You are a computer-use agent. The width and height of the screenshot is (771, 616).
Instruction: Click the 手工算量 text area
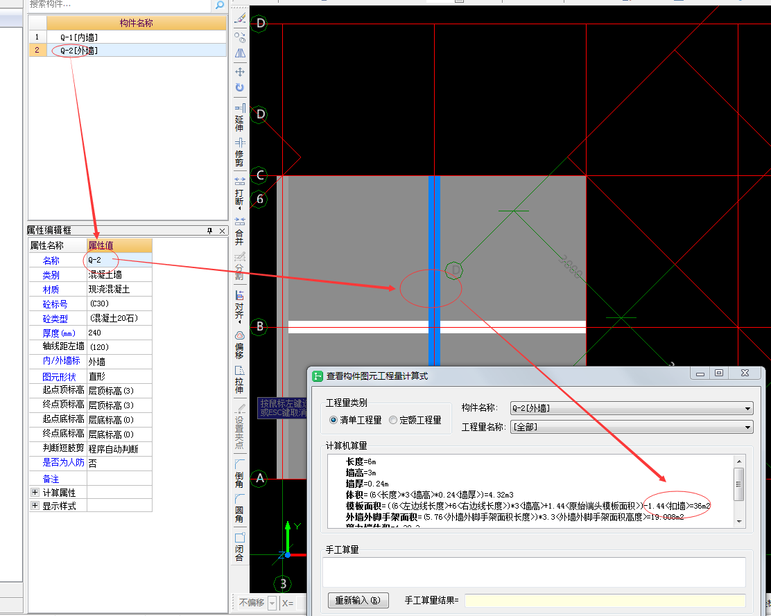click(534, 572)
